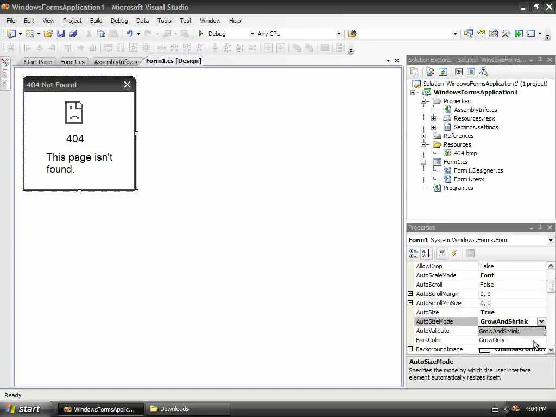The height and width of the screenshot is (417, 556).
Task: Click the Find in Files icon
Action: tap(352, 34)
